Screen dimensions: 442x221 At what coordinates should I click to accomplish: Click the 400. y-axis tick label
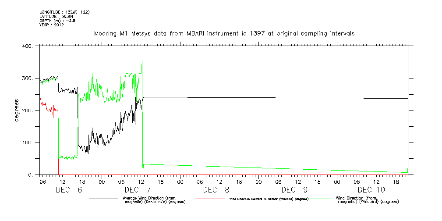click(x=27, y=46)
